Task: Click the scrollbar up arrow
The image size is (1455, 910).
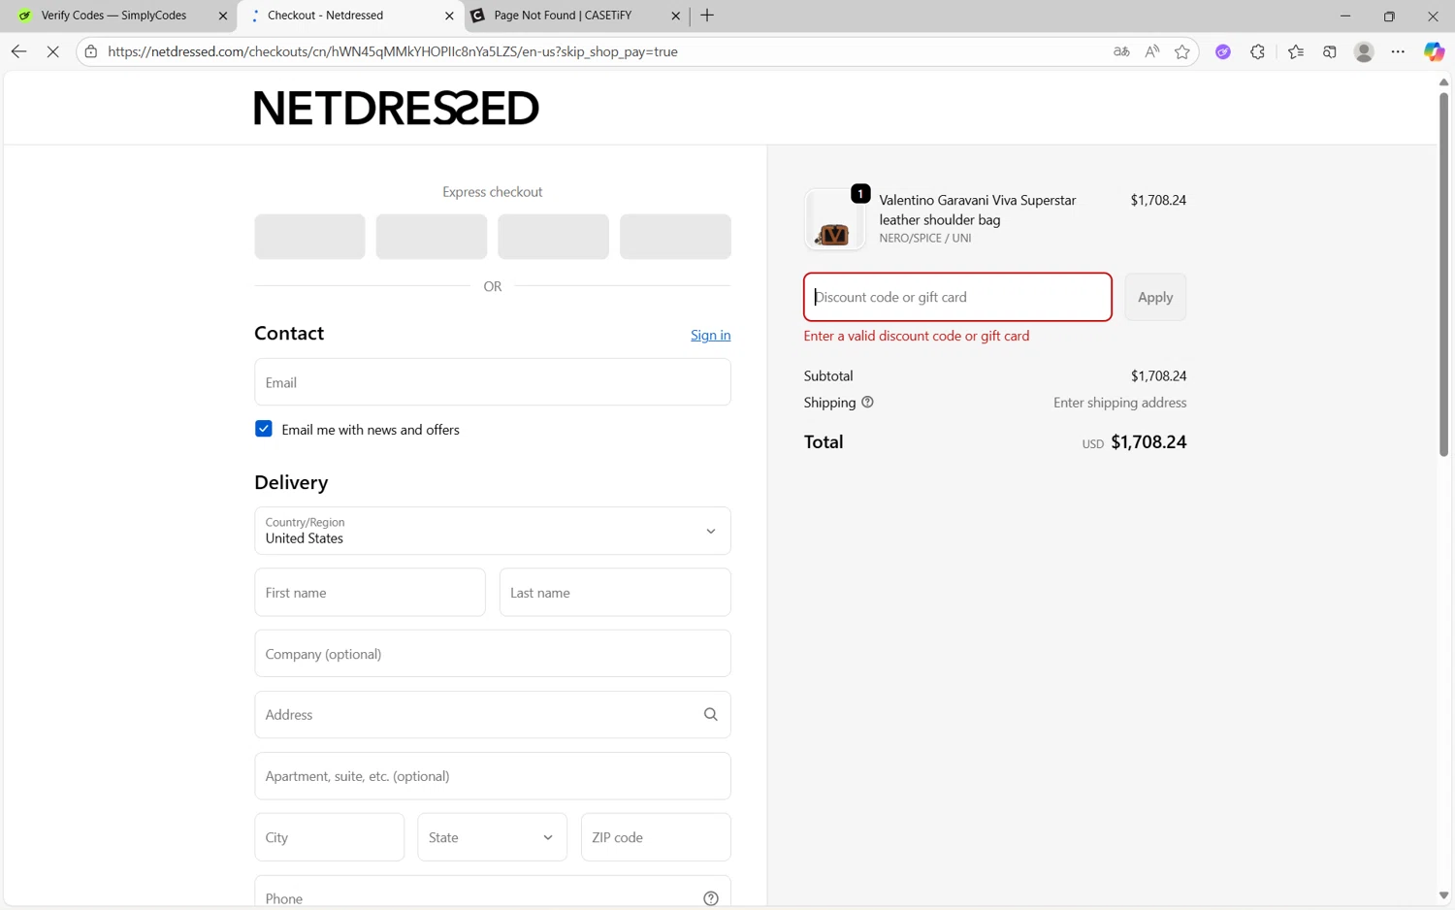Action: (1443, 81)
